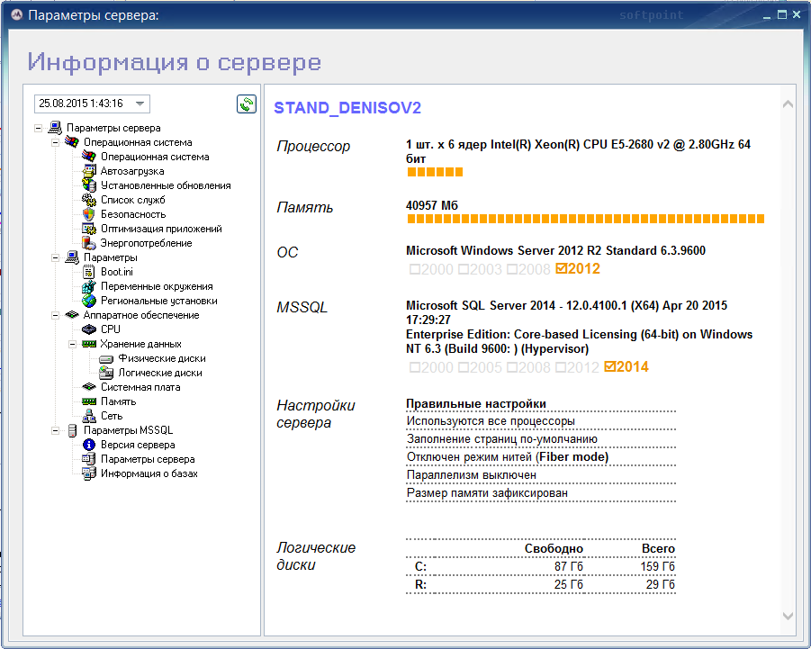The image size is (811, 649).
Task: Click the 'Физические диски' drive icon
Action: 106,358
